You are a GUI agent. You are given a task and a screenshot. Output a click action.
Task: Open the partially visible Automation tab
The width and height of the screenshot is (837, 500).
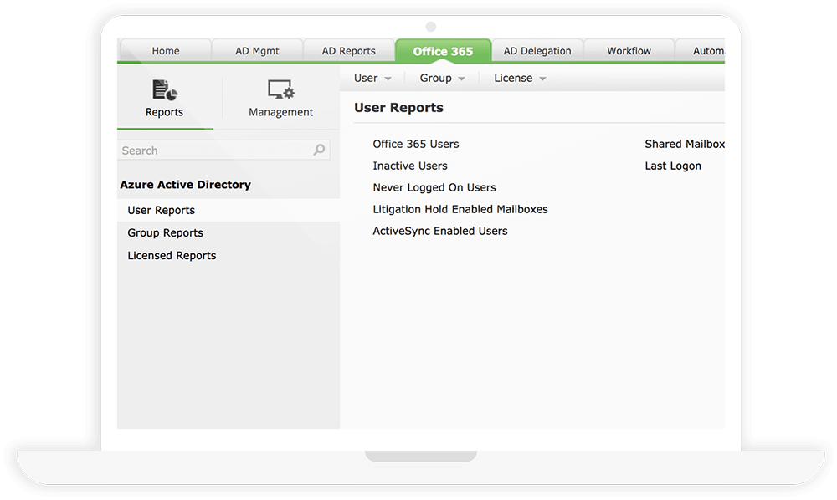point(701,51)
